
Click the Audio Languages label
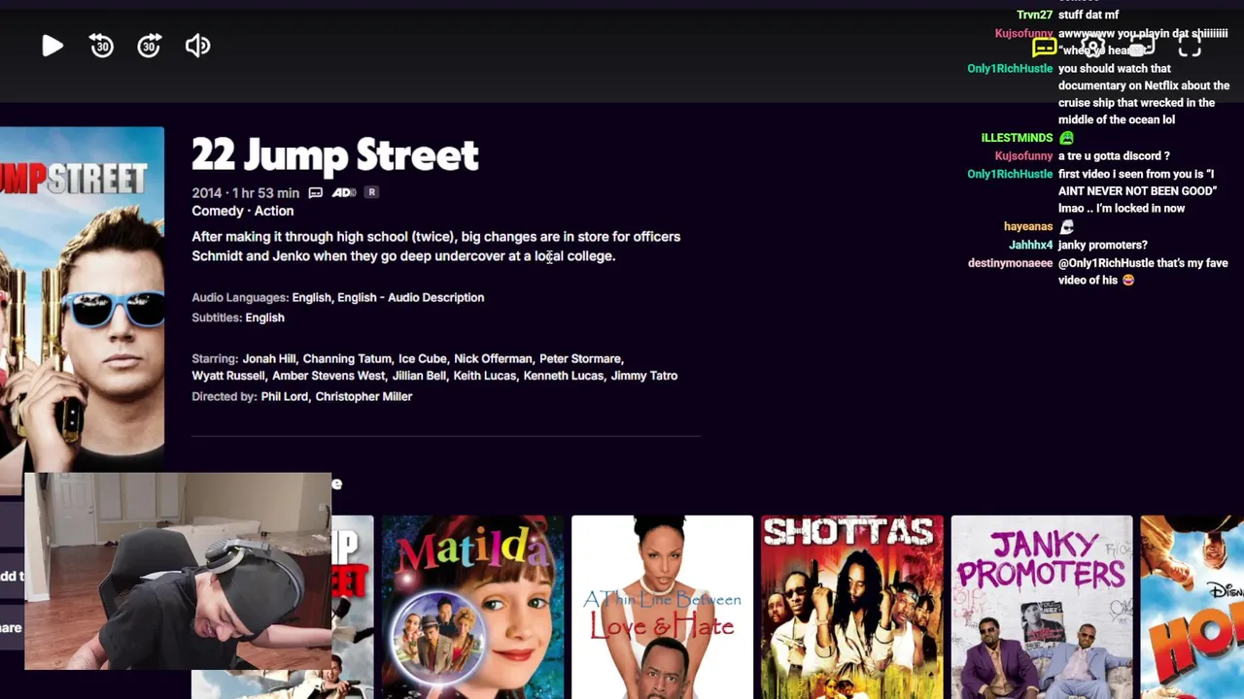[x=240, y=297]
